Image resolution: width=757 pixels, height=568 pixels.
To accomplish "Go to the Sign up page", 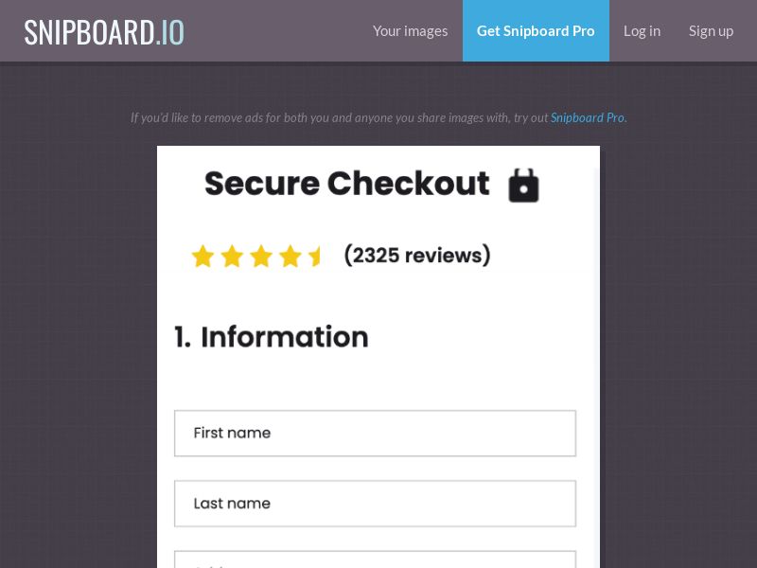I will click(x=711, y=31).
